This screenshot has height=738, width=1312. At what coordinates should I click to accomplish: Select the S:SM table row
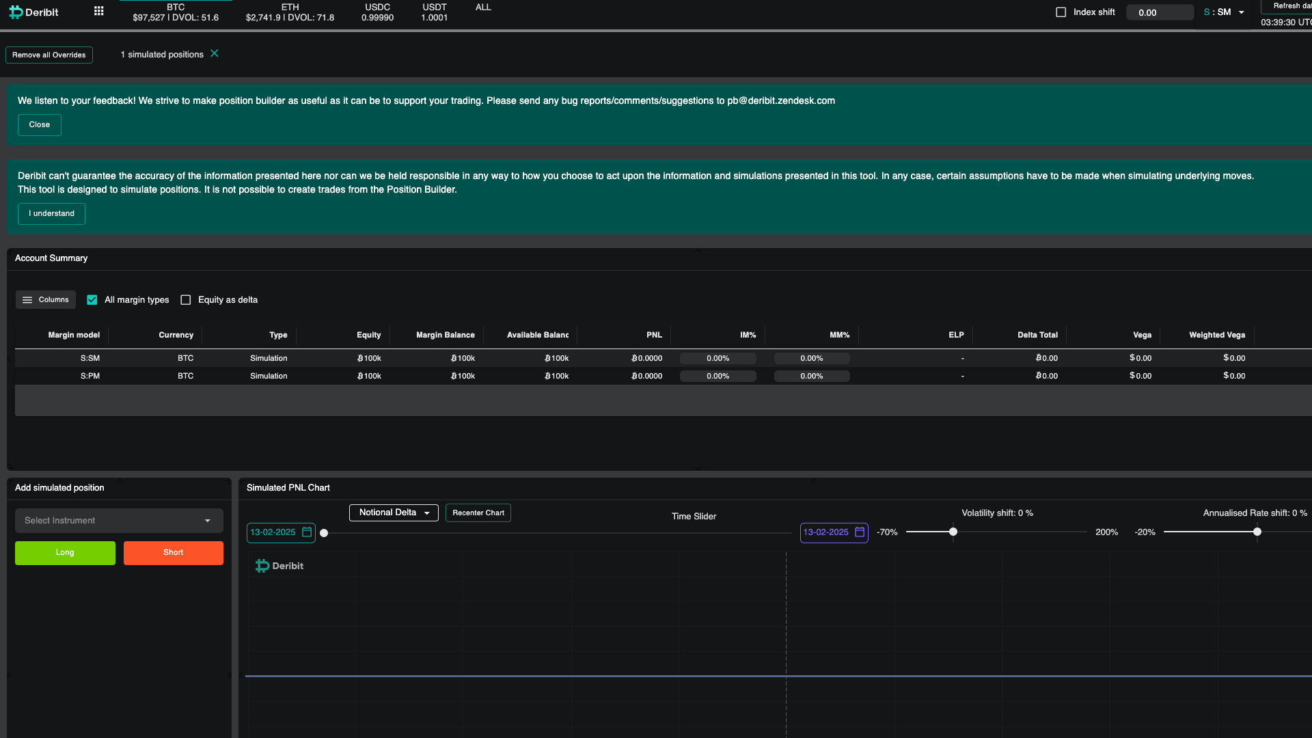pos(663,358)
